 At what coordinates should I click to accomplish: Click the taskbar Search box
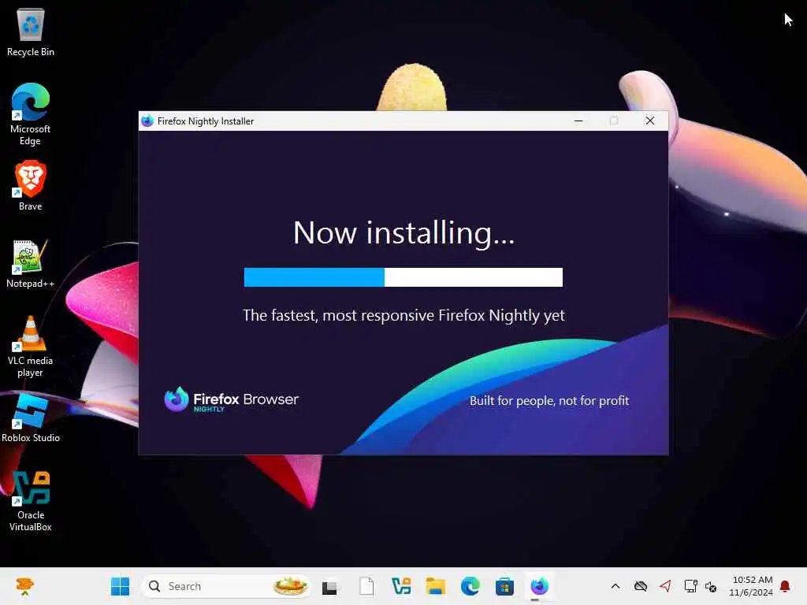tap(226, 586)
